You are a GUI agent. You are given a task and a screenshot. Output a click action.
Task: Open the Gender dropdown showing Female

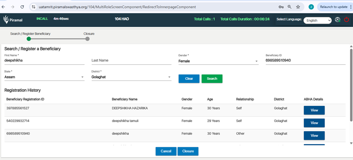218,61
